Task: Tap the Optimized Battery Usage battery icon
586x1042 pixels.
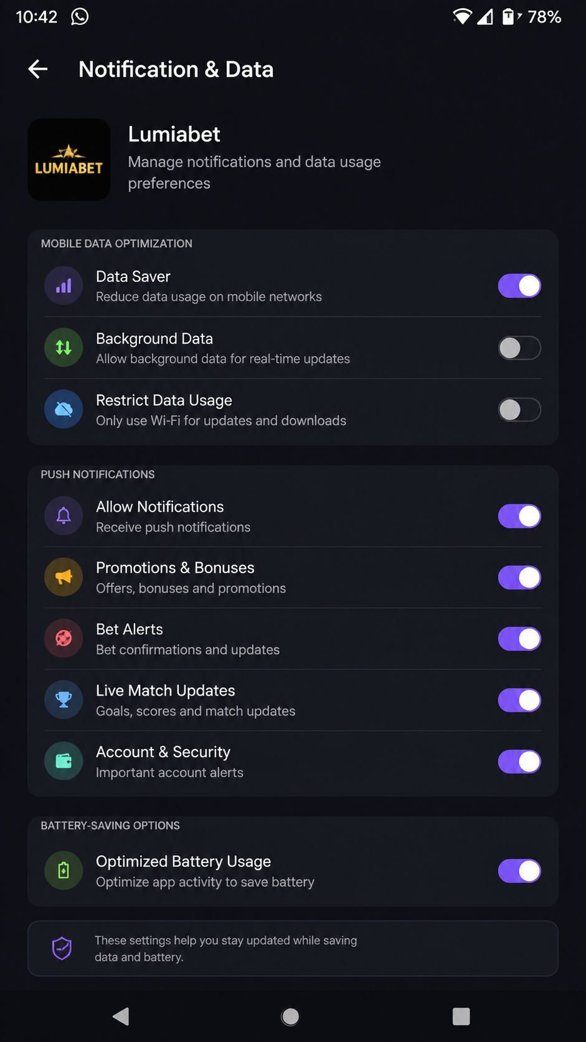Action: click(64, 871)
